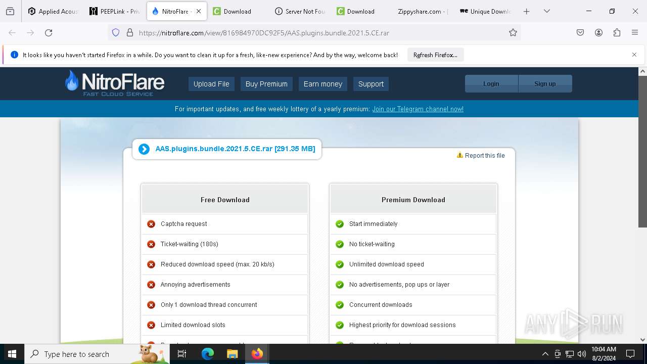Open the Upload File menu item
The image size is (647, 364).
click(x=211, y=84)
